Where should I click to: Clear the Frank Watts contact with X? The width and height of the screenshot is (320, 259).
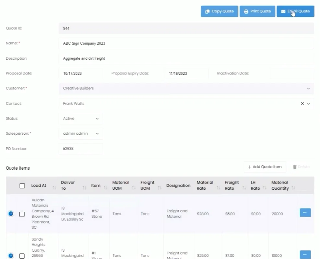tap(302, 104)
